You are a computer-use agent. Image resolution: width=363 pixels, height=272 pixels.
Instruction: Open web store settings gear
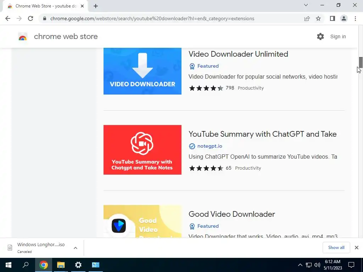pyautogui.click(x=320, y=36)
